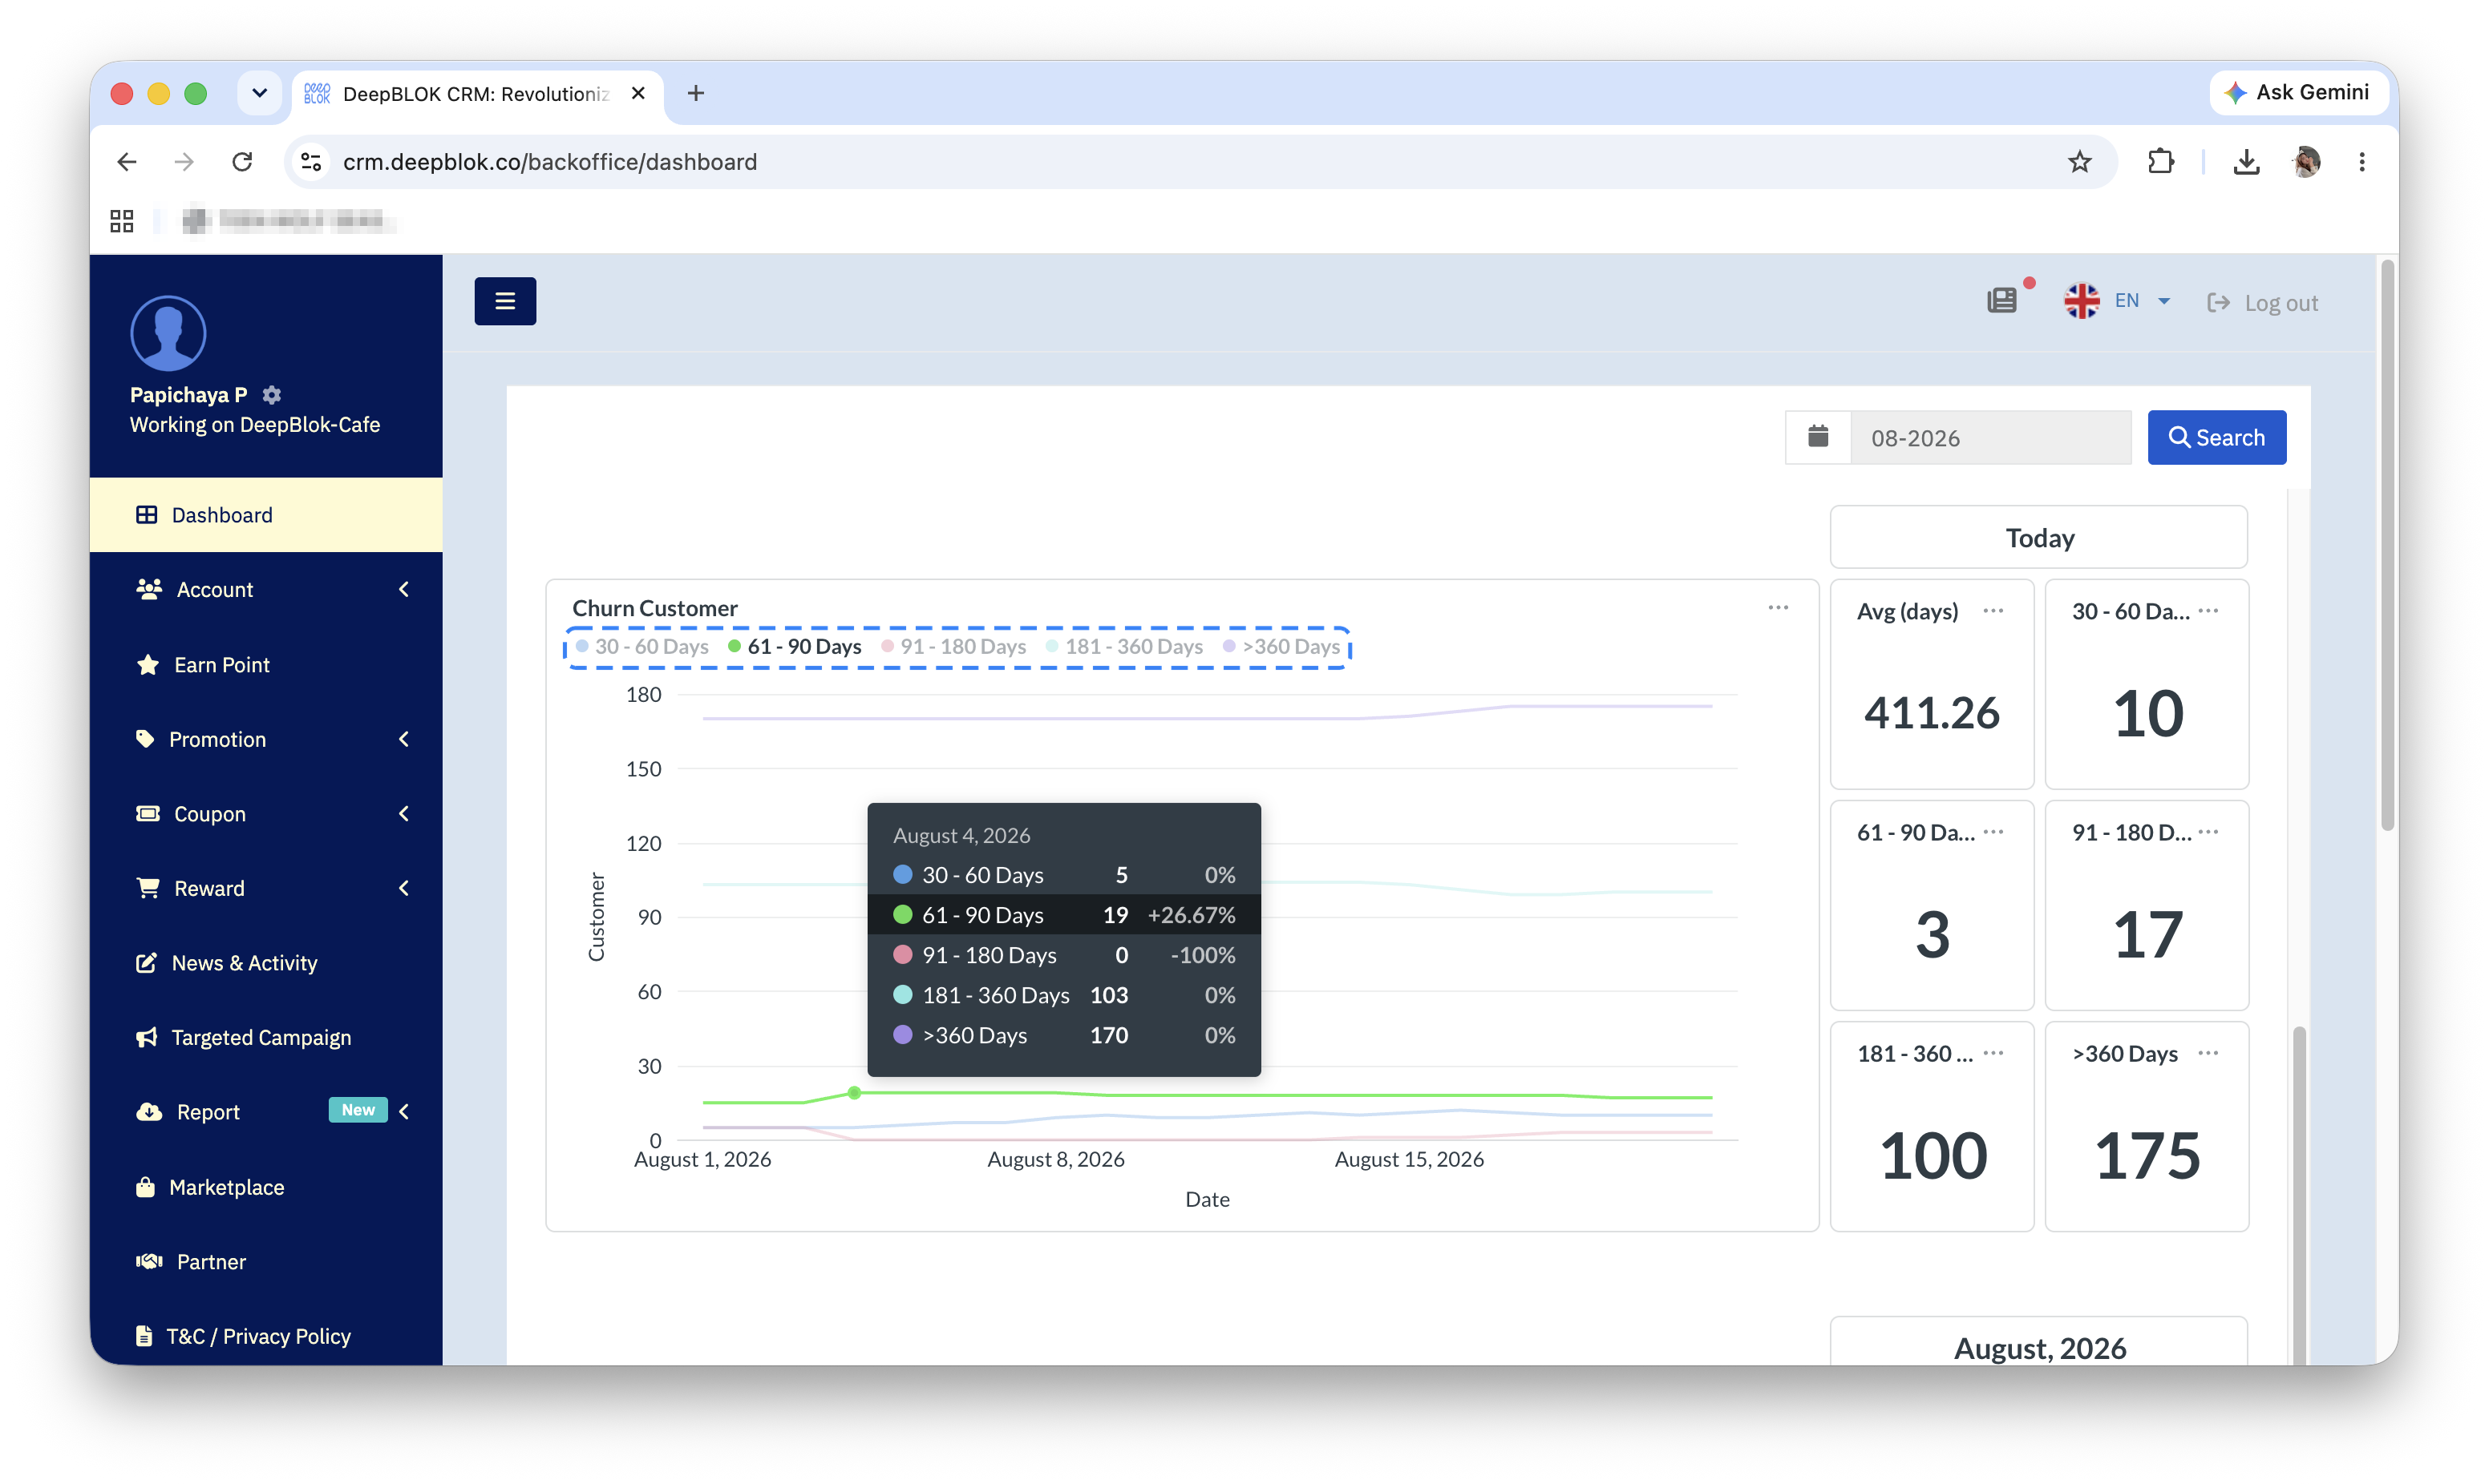Toggle 181 - 360 Days legend series
Viewport: 2489px width, 1484px height.
pos(1124,647)
